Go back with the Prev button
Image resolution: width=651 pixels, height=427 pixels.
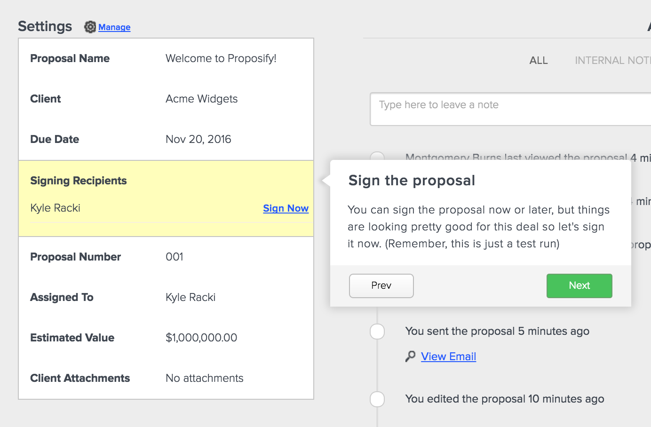[381, 285]
